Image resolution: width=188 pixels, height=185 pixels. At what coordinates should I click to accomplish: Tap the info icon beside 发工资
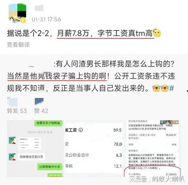[80, 130]
